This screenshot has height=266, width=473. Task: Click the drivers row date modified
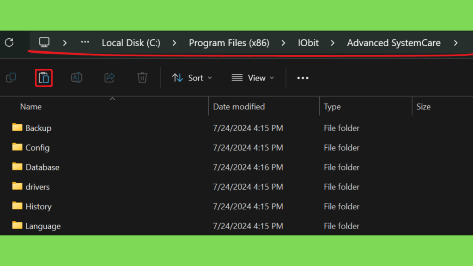248,187
